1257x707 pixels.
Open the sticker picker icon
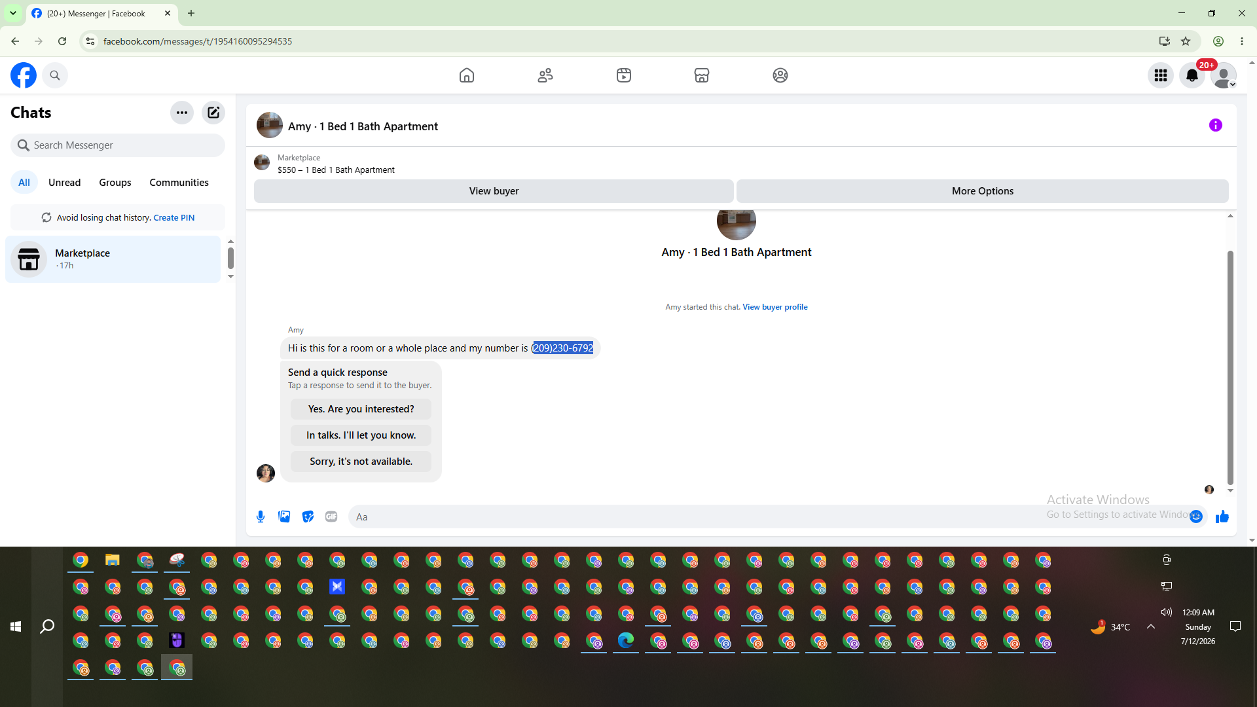[x=308, y=517]
